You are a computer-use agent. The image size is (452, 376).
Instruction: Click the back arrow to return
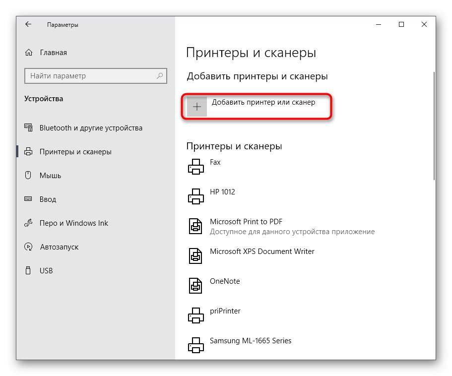coord(28,24)
